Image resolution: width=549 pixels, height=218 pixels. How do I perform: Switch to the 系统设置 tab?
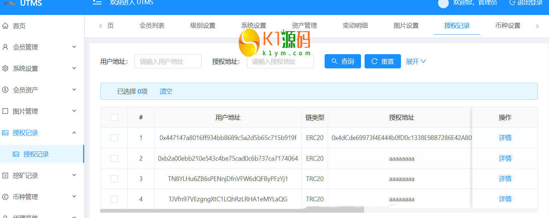click(x=254, y=26)
